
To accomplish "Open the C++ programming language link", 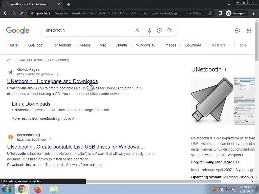I will (x=236, y=162).
